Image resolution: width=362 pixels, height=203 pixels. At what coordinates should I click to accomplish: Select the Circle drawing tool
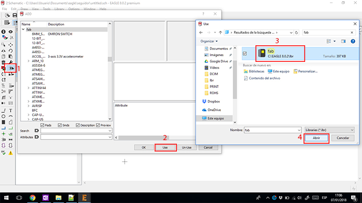[4, 116]
